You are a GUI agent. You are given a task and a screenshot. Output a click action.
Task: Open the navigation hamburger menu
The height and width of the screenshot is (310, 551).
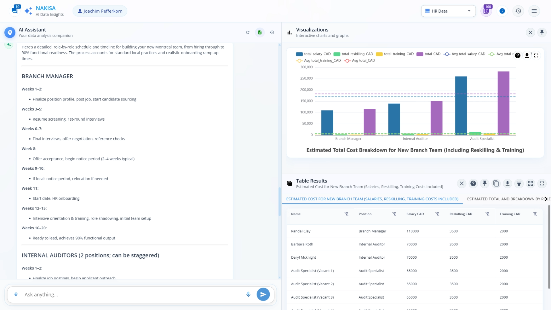point(534,11)
